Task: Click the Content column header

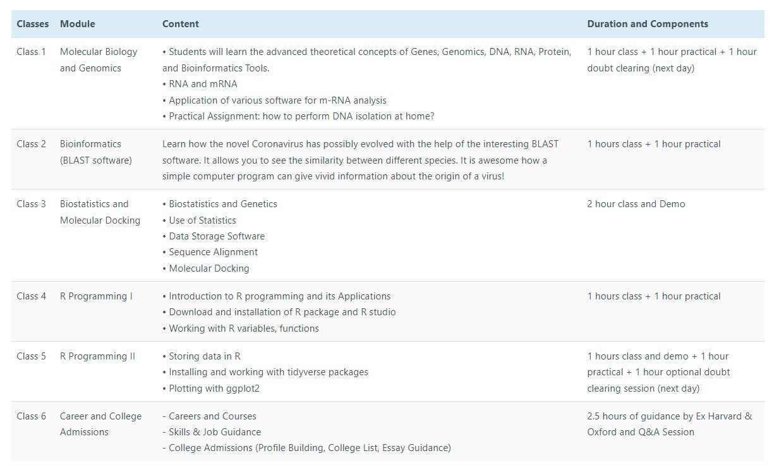Action: 180,24
